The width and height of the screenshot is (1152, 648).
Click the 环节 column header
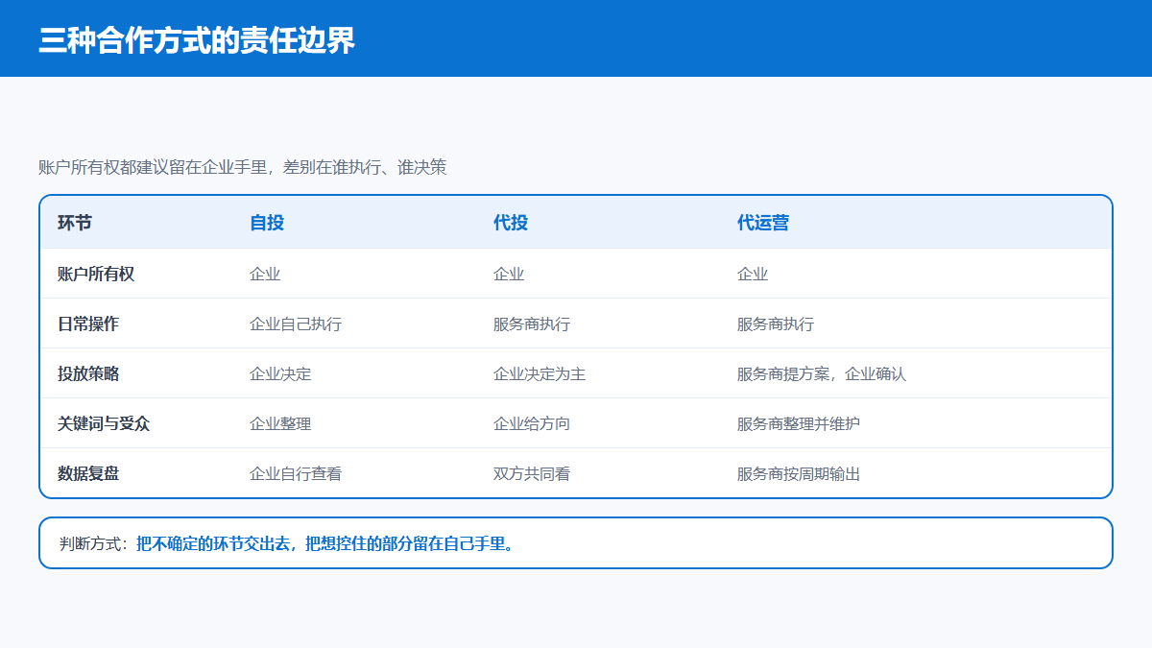[x=75, y=223]
